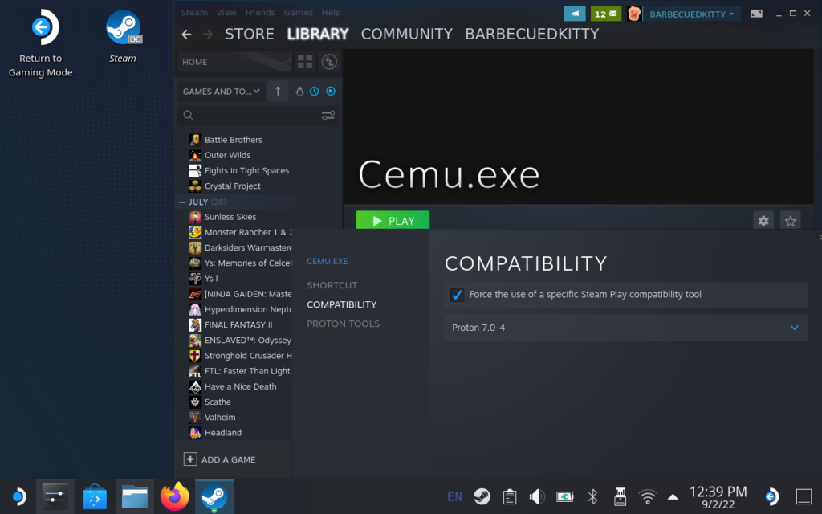Open the announcements megaphone icon

[x=574, y=14]
